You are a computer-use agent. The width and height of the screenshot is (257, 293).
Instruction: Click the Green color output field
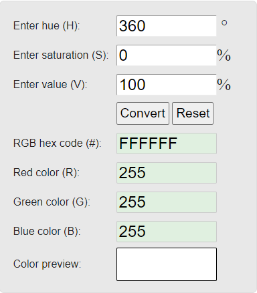click(x=167, y=202)
